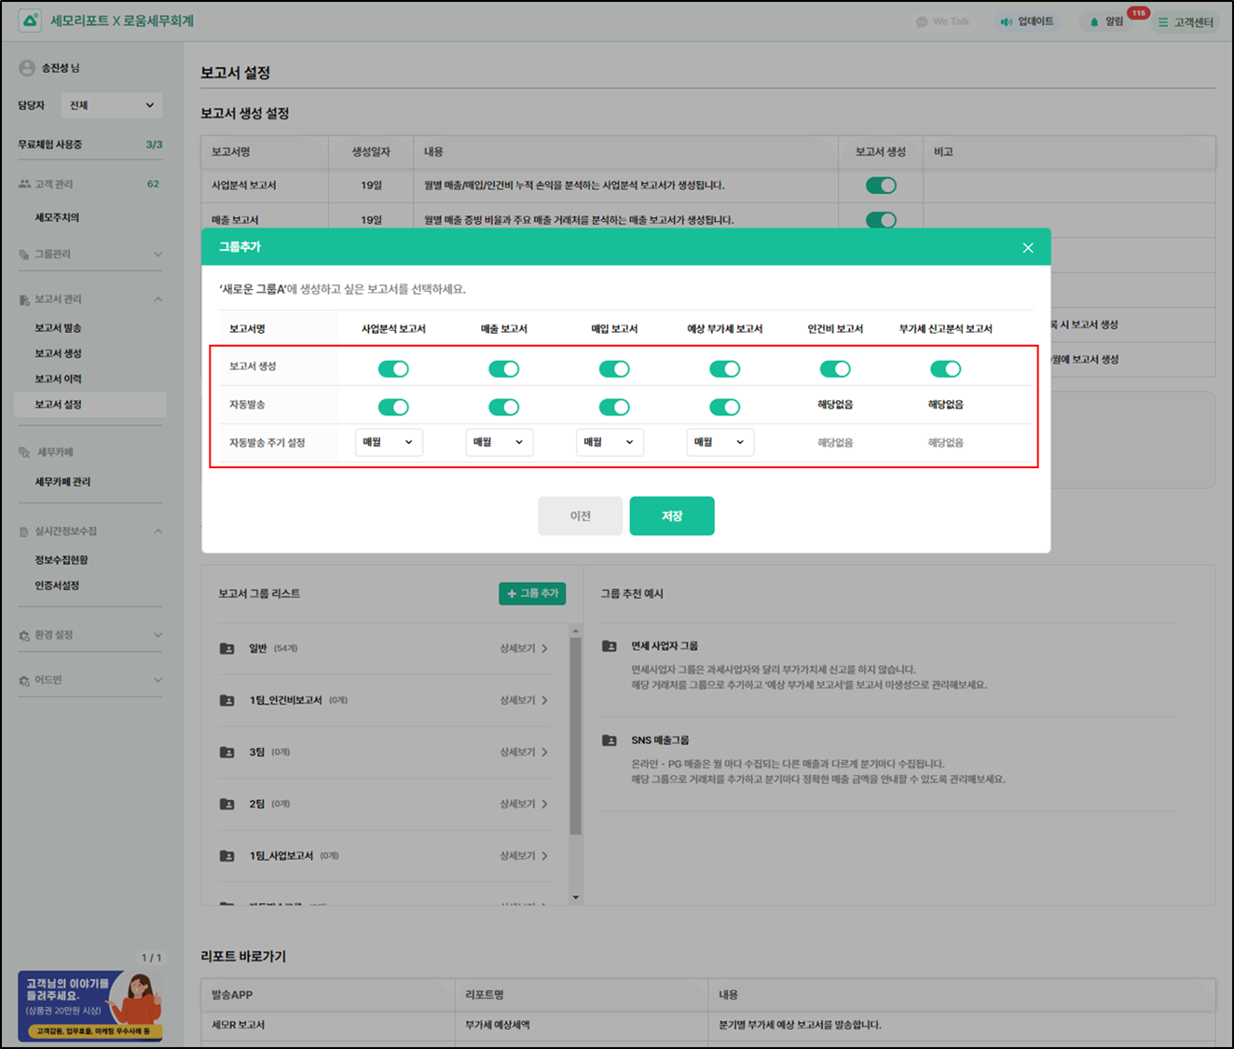Open the 고객센터 menu icon

(1163, 22)
